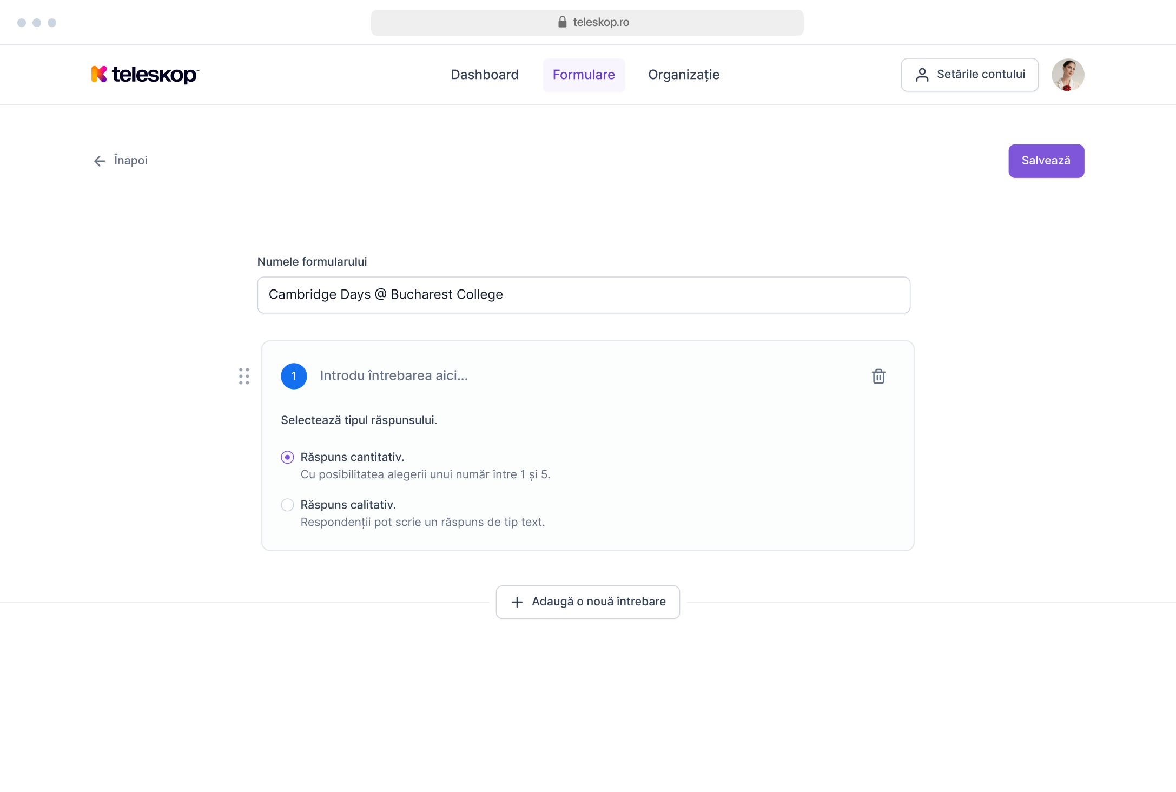Image resolution: width=1176 pixels, height=792 pixels.
Task: Go to the Dashboard tab
Action: [x=484, y=75]
